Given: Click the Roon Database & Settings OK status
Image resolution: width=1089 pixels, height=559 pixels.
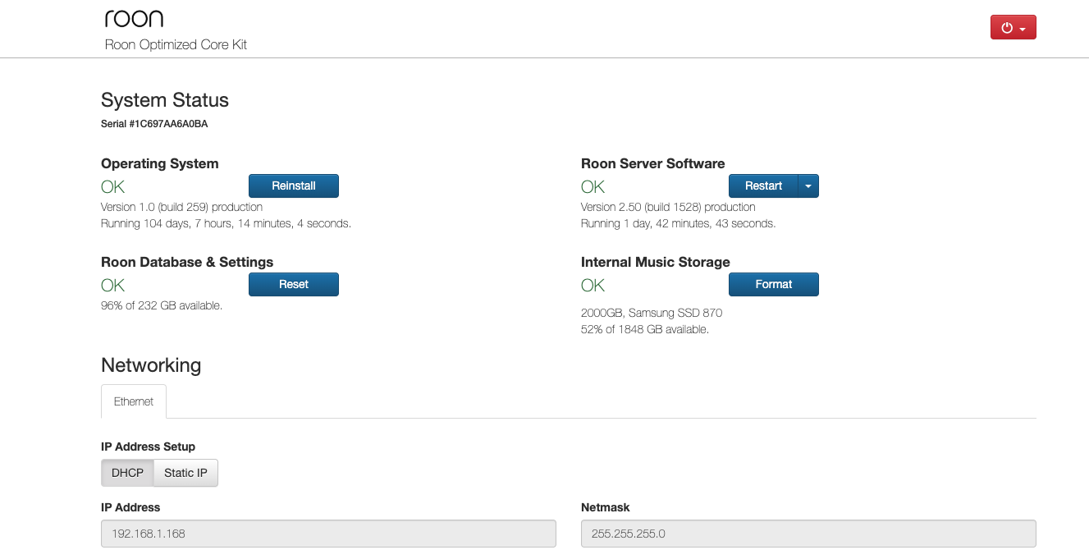Looking at the screenshot, I should pyautogui.click(x=113, y=285).
